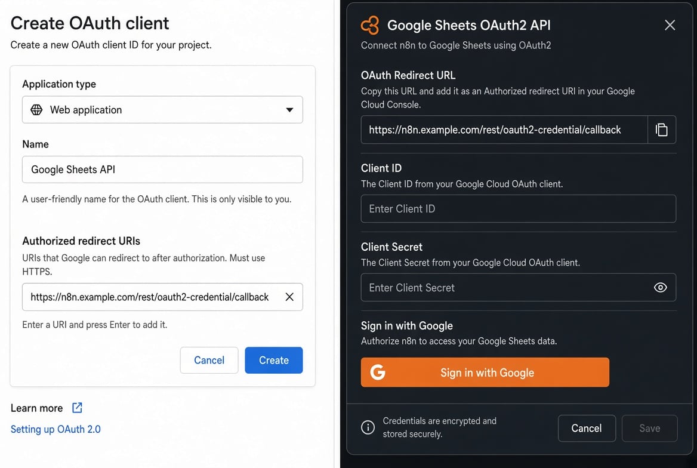This screenshot has height=468, width=697.
Task: Click 'Connect n8n to Google Sheets using OAuth2' subtitle
Action: point(456,45)
